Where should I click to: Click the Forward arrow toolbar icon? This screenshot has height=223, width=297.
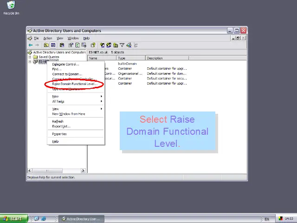coord(37,45)
